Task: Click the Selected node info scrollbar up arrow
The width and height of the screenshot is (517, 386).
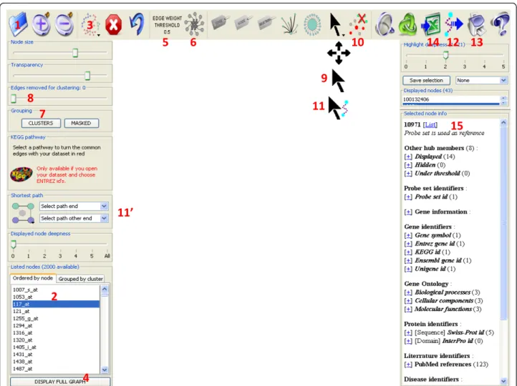Action: click(503, 122)
